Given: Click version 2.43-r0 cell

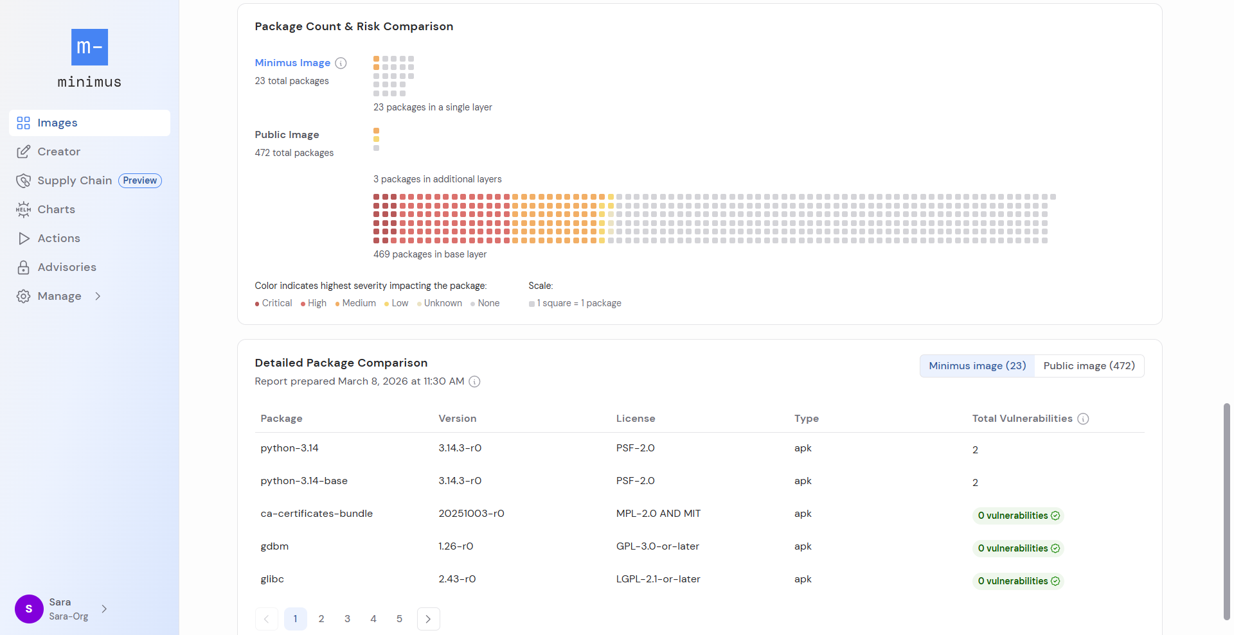Looking at the screenshot, I should pos(457,579).
